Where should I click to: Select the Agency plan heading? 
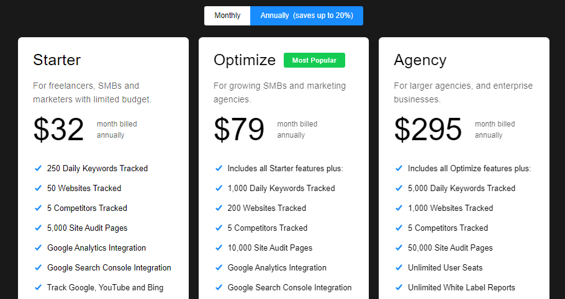(420, 60)
